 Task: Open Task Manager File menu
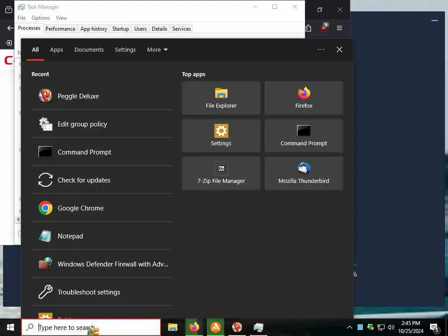coord(21,17)
